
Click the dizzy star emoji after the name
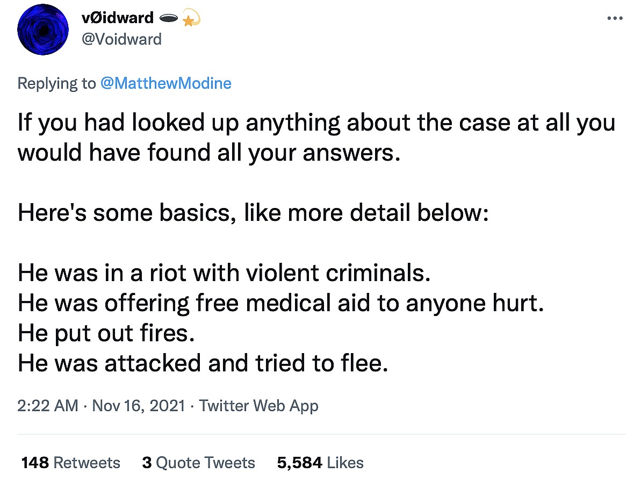(x=191, y=19)
